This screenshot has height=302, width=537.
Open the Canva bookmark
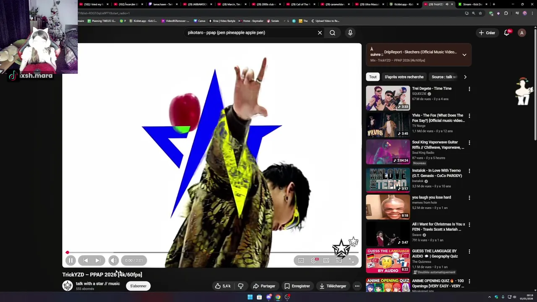point(199,21)
